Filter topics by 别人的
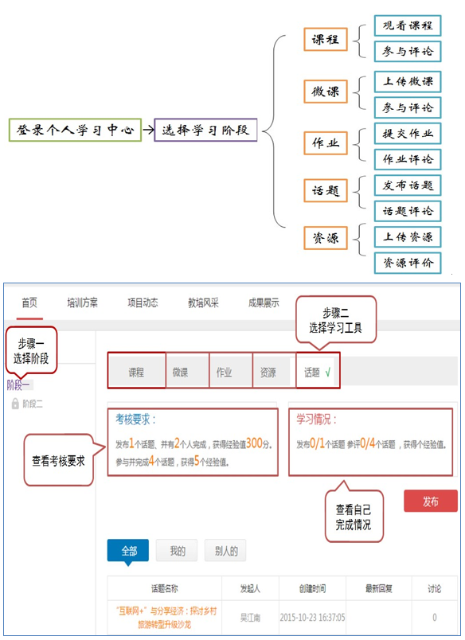Viewport: 465px width, 640px height. [225, 551]
